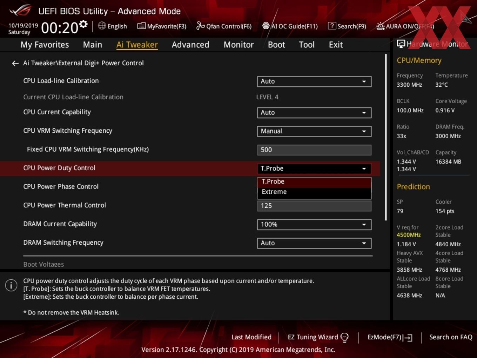Open the My Favorites tab

click(x=45, y=45)
